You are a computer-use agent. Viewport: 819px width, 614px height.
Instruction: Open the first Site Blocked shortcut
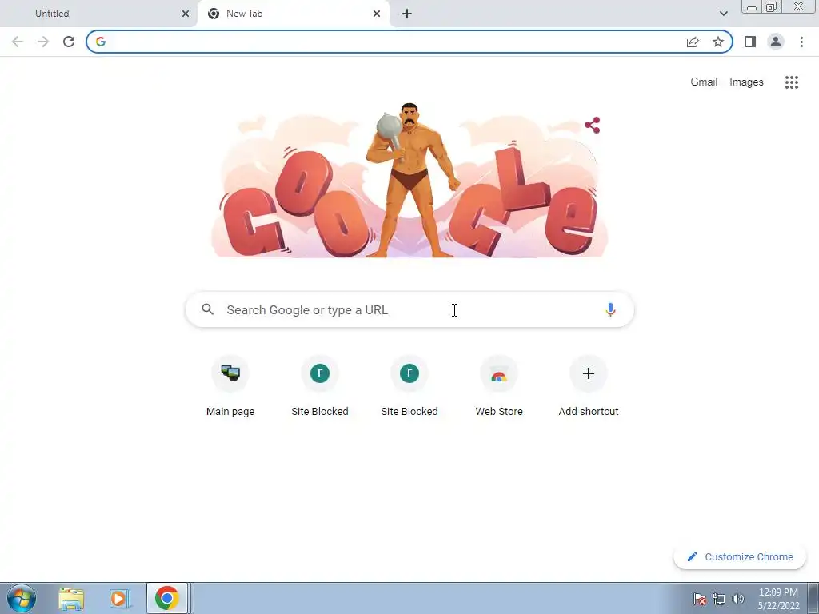(x=320, y=386)
